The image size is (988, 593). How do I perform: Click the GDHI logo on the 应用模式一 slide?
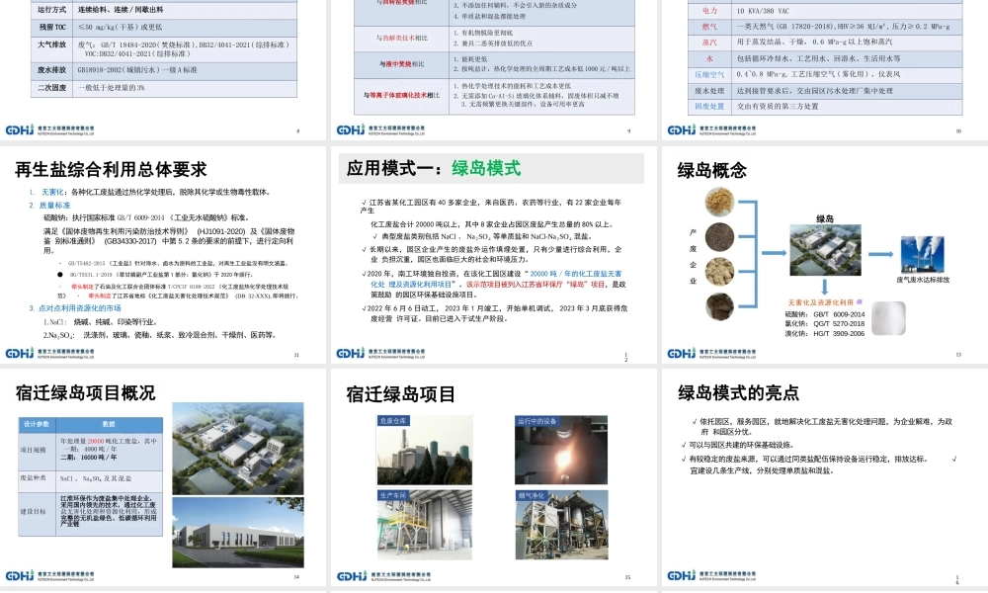(x=351, y=354)
